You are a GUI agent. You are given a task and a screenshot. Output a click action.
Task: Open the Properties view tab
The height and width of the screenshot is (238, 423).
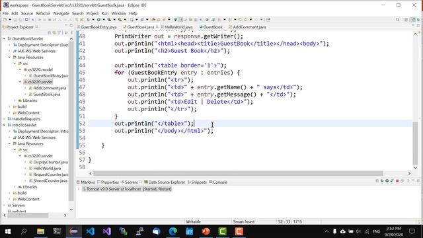click(108, 182)
